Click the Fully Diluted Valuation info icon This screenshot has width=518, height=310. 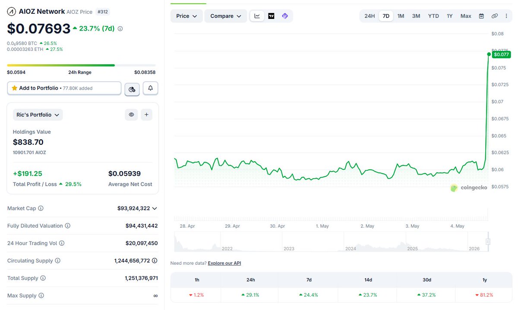[x=67, y=226]
